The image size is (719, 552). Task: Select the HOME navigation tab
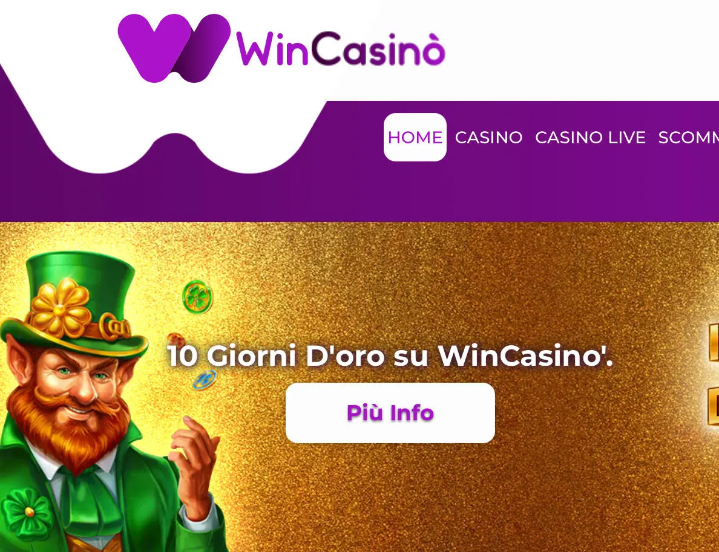pyautogui.click(x=415, y=137)
